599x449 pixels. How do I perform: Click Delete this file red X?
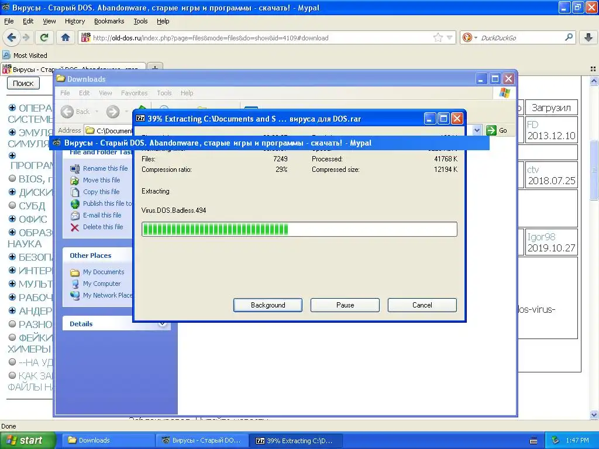tap(75, 227)
